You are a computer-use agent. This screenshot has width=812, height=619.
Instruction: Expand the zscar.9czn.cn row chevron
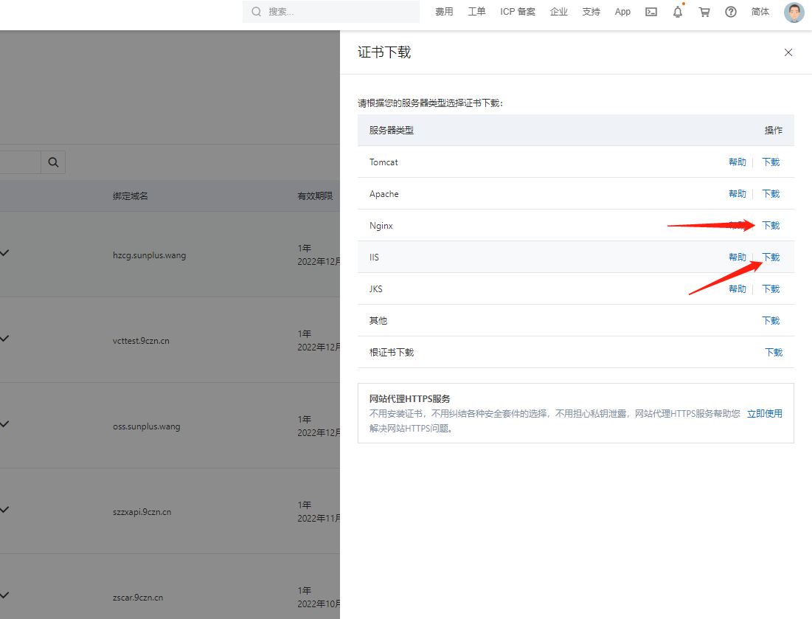coord(4,595)
